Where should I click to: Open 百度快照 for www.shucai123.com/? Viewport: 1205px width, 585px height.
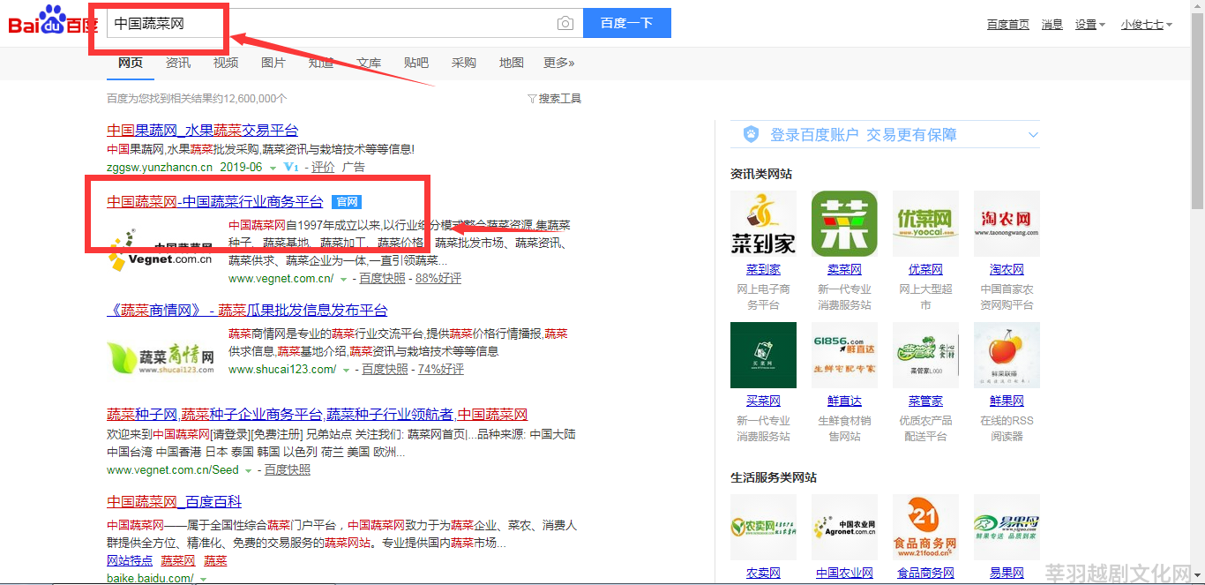(385, 370)
